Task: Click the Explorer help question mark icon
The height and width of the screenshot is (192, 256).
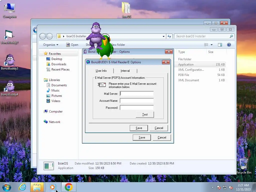Action: pyautogui.click(x=229, y=45)
